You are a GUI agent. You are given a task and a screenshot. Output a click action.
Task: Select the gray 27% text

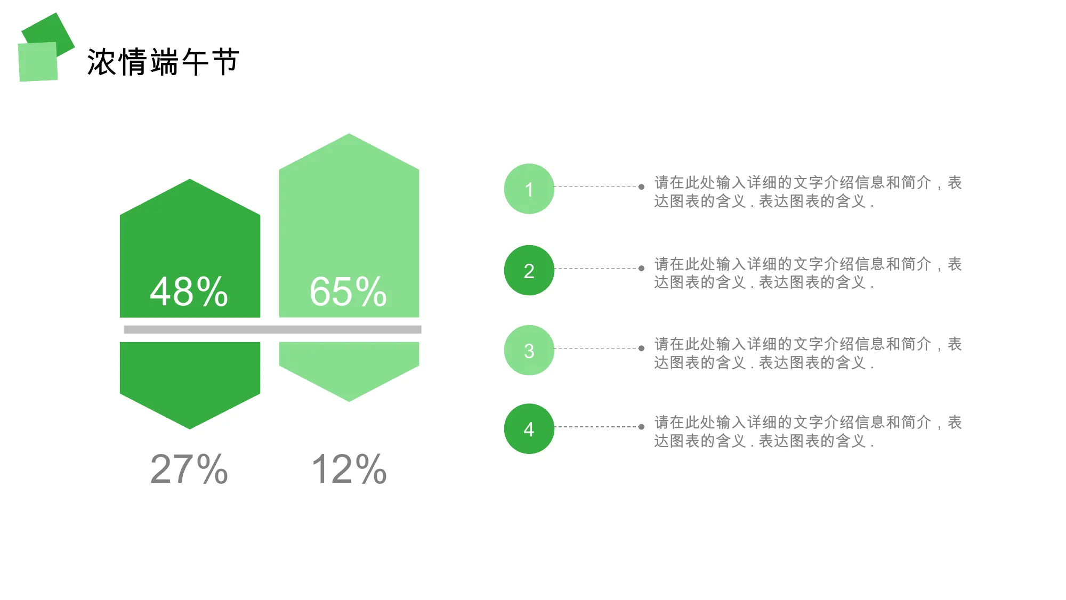point(189,469)
